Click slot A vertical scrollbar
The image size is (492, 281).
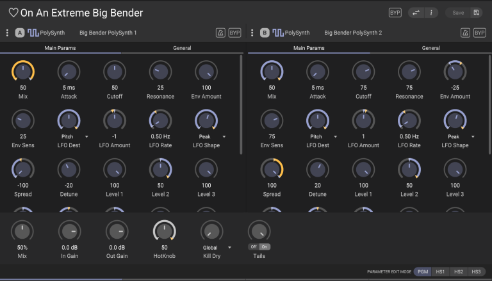click(x=241, y=105)
